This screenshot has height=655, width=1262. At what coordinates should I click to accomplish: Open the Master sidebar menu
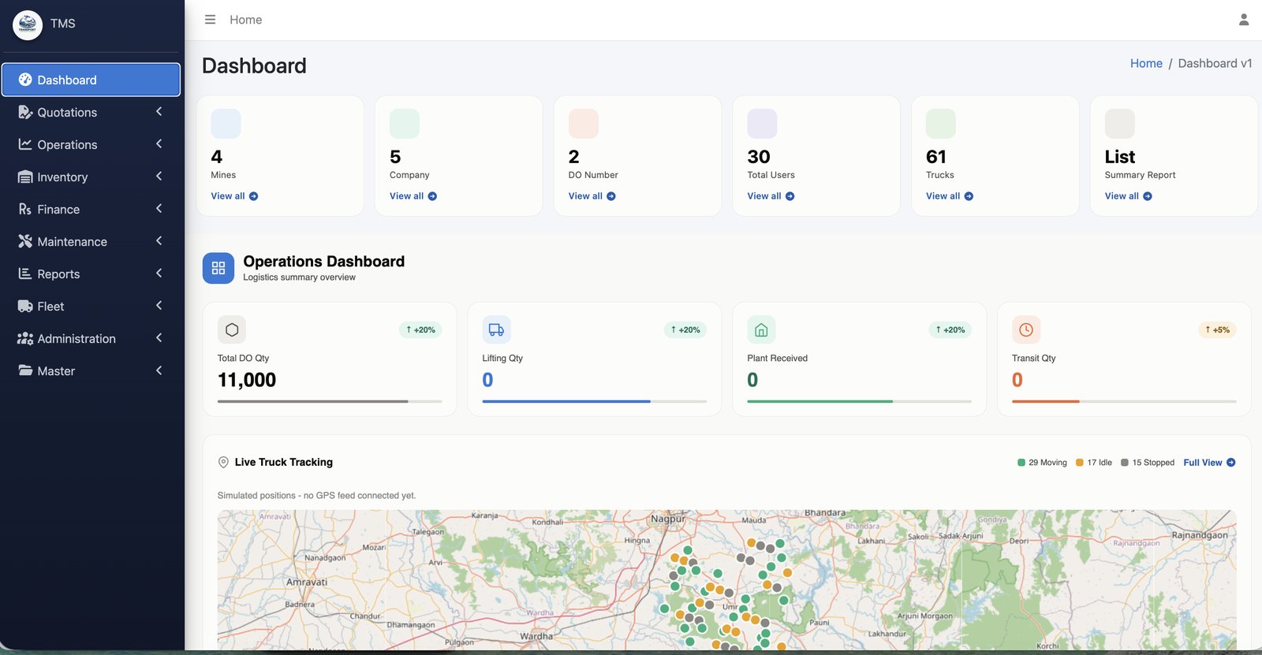[x=91, y=370]
